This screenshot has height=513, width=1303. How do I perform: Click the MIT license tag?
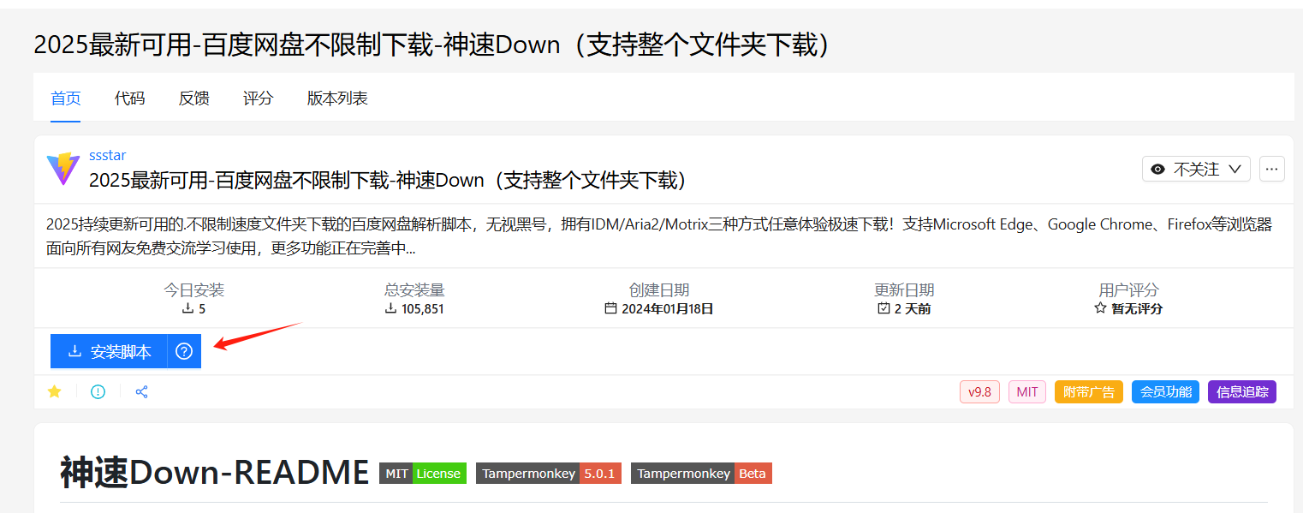1027,392
